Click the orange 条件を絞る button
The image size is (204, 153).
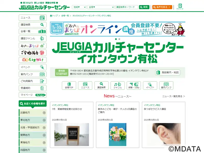[x=162, y=7]
